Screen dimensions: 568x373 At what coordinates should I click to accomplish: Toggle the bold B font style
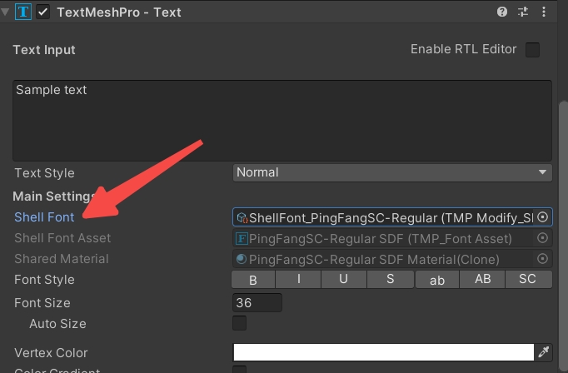pyautogui.click(x=253, y=280)
